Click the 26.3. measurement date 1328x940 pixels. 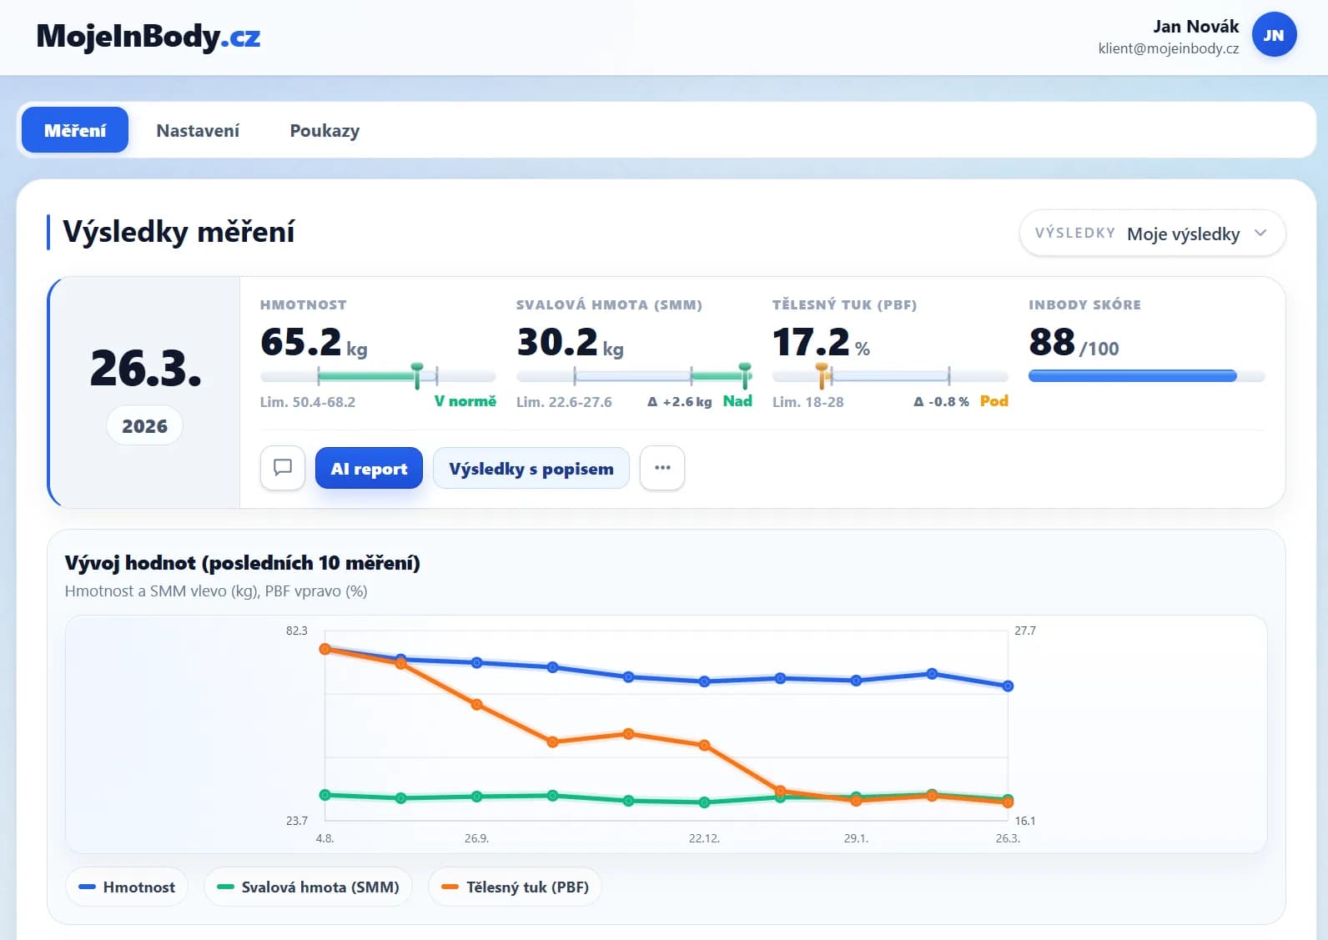145,367
